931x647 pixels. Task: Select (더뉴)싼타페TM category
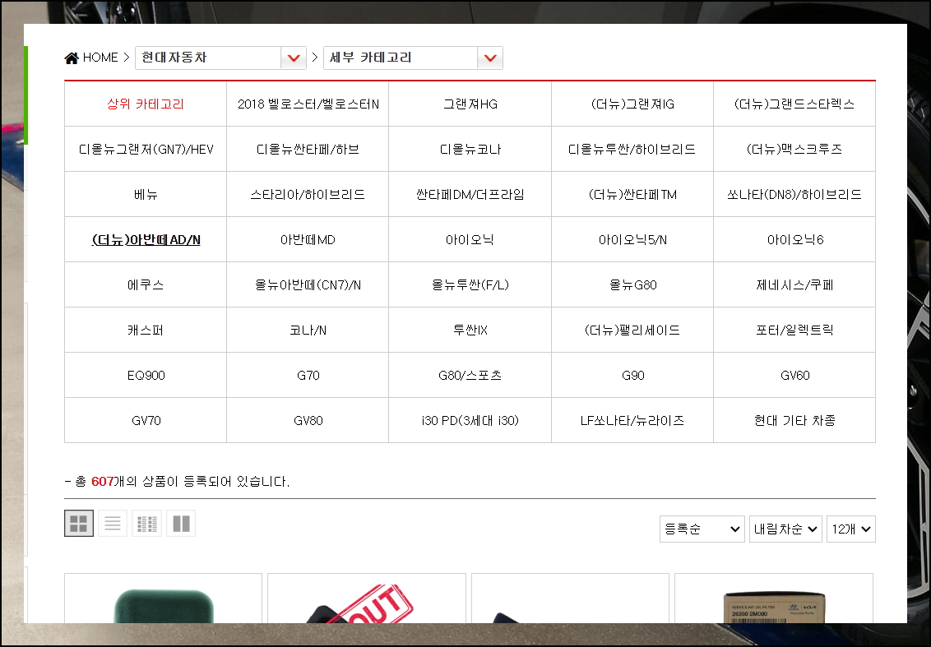tap(632, 194)
